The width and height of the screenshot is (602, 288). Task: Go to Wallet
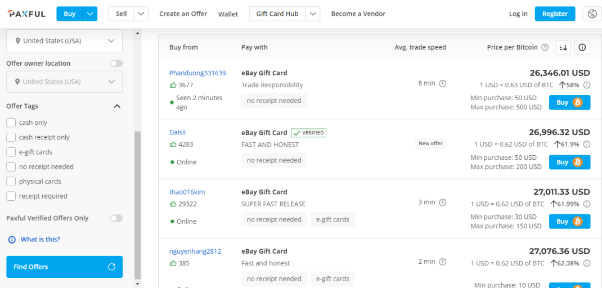pyautogui.click(x=228, y=14)
